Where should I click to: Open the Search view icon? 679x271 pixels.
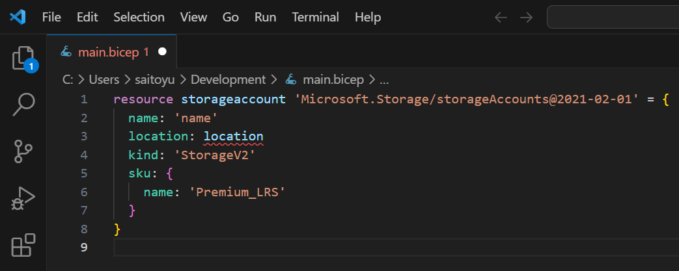(x=23, y=104)
